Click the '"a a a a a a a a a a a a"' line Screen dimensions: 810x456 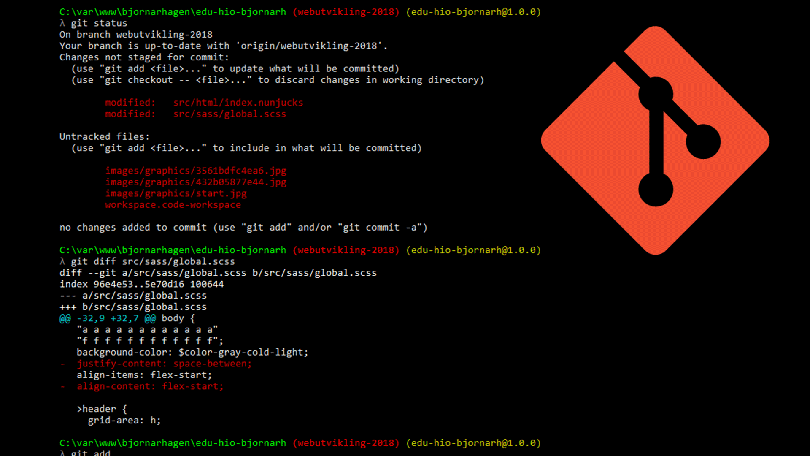pyautogui.click(x=147, y=330)
